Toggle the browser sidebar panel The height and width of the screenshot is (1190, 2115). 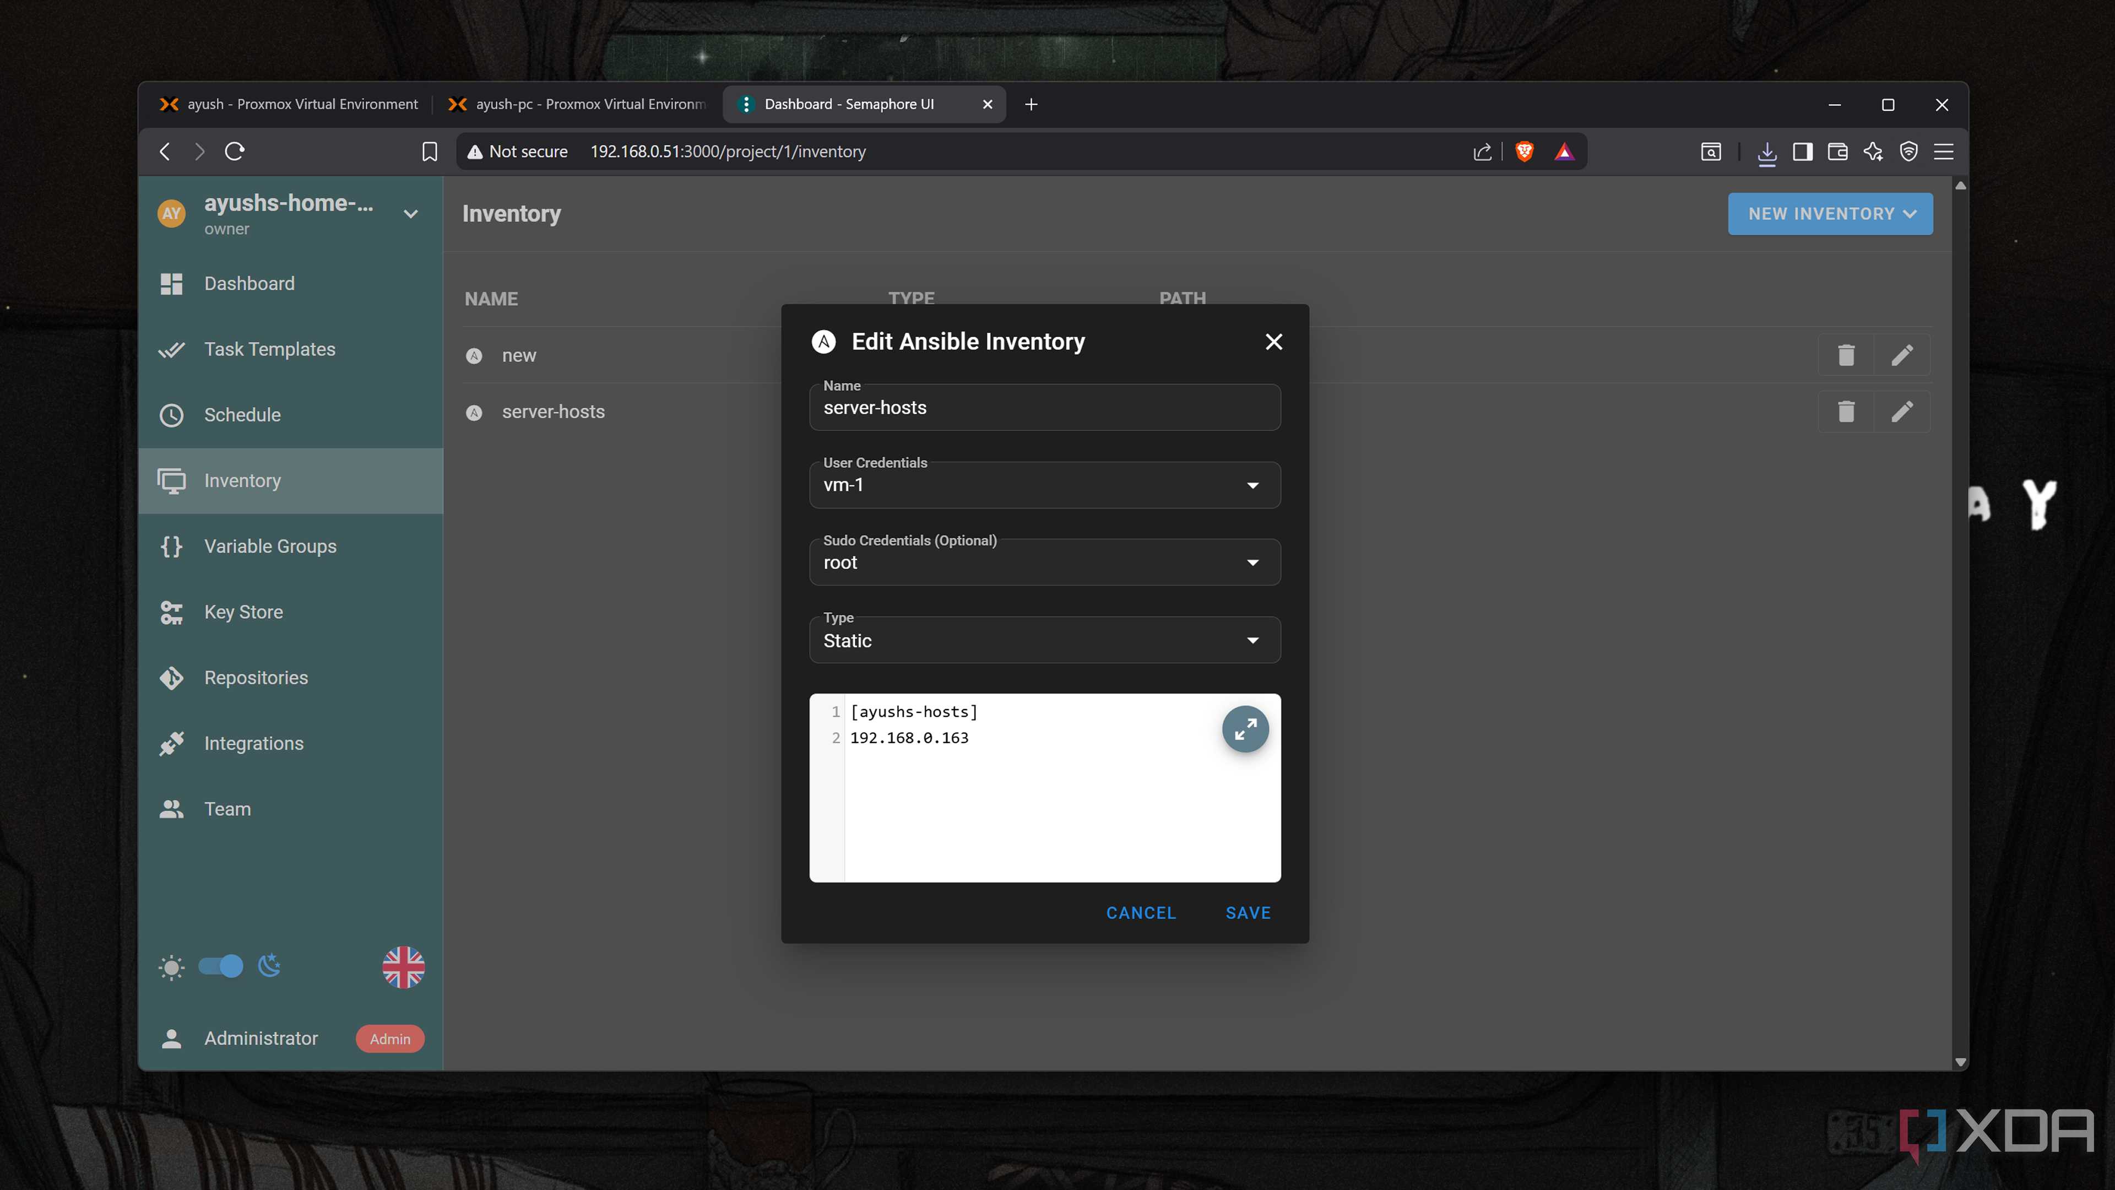tap(1802, 151)
